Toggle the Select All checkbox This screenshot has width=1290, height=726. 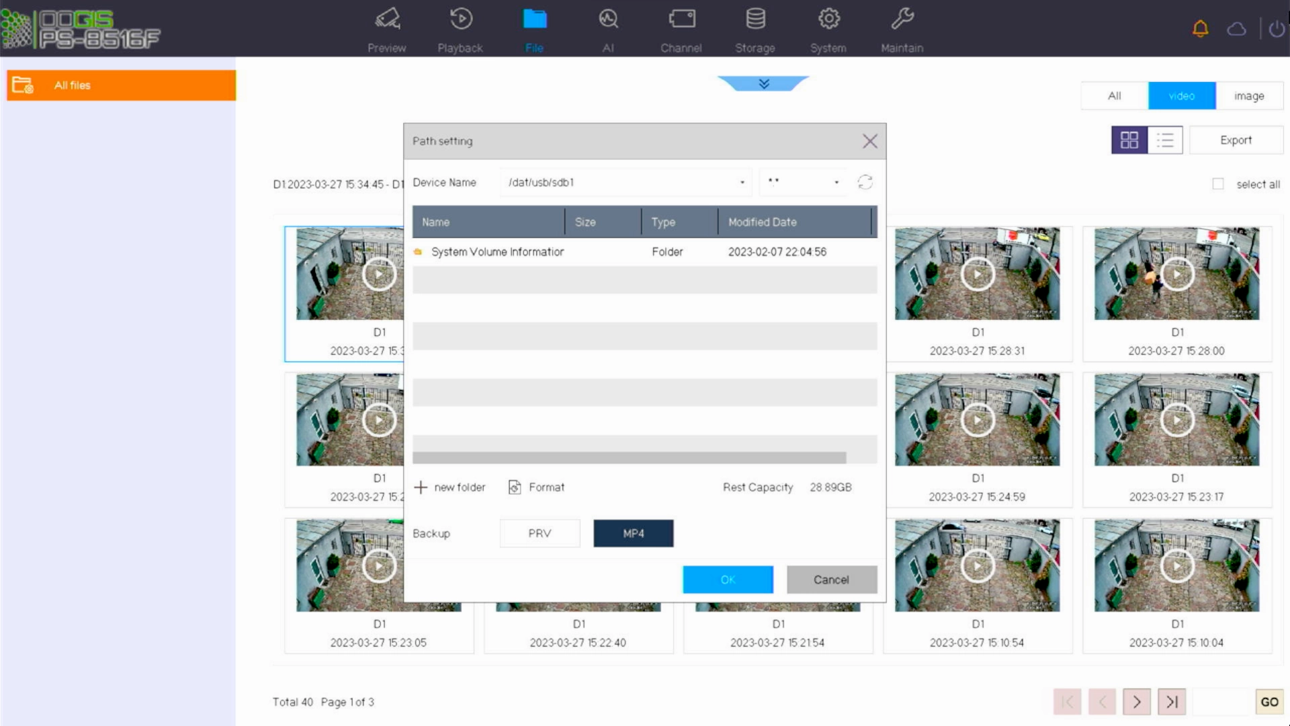point(1219,184)
